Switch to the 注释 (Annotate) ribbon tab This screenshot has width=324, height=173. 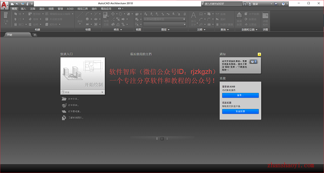[x=33, y=9]
